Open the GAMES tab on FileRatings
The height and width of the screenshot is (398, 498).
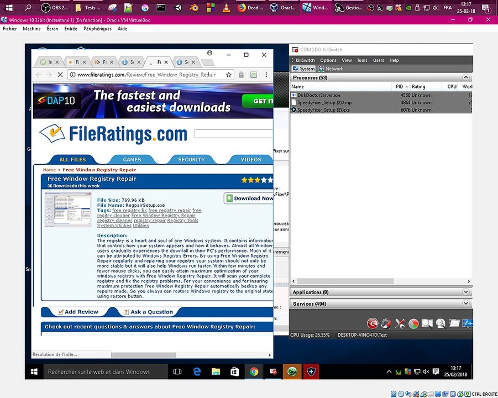tap(132, 159)
